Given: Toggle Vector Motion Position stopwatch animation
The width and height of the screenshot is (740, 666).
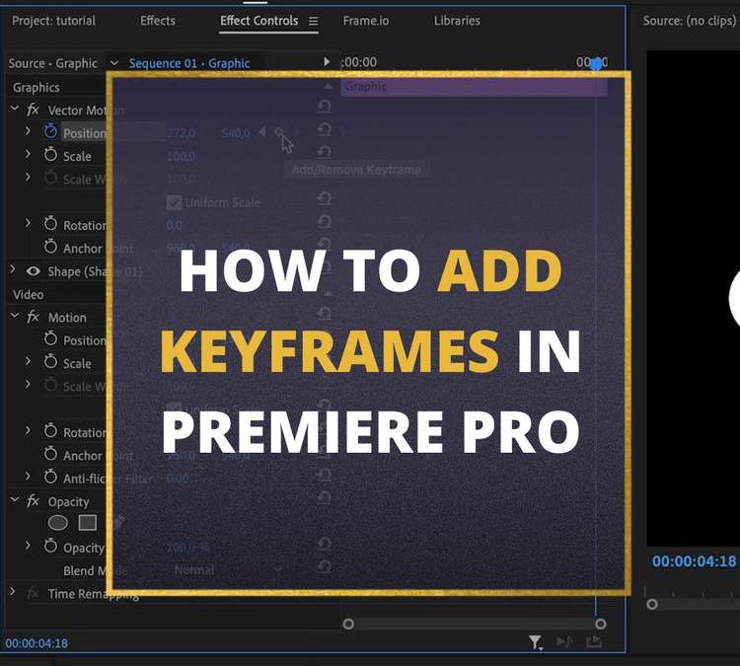Looking at the screenshot, I should click(x=50, y=131).
